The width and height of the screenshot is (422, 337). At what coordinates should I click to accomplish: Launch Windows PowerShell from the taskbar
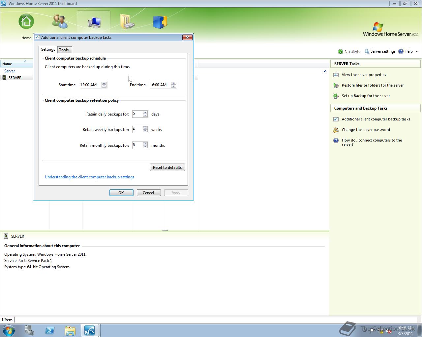(50, 330)
